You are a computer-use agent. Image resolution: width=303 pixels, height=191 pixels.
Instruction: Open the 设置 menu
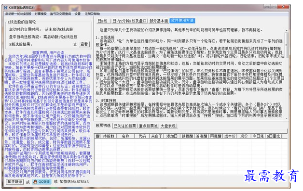(x=78, y=14)
